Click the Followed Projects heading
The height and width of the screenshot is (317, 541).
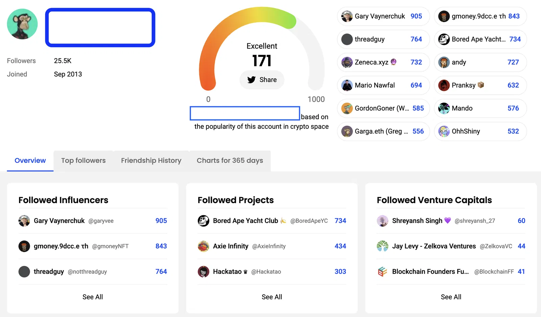click(236, 200)
